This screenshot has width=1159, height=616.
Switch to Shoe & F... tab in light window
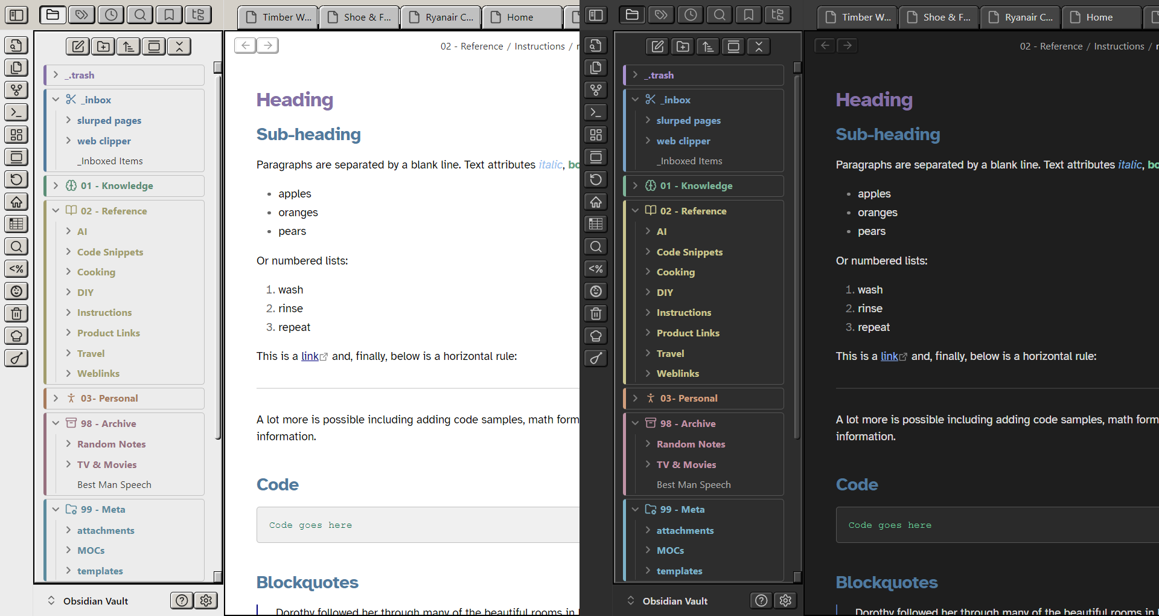point(359,17)
